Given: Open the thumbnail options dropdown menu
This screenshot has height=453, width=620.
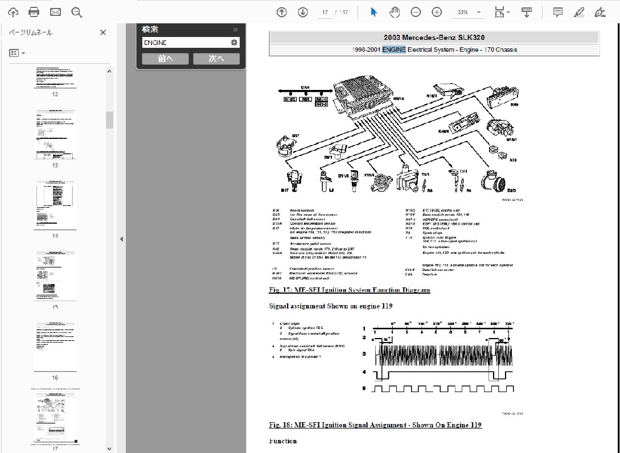Looking at the screenshot, I should tap(17, 53).
